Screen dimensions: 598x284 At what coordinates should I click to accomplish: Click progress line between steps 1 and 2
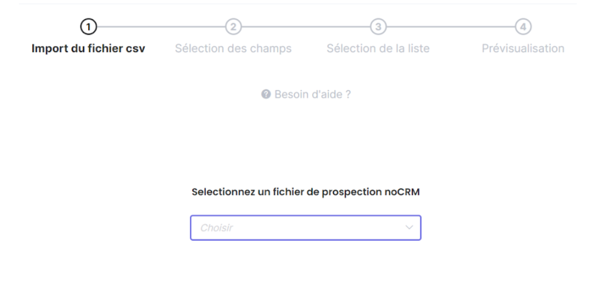(161, 27)
